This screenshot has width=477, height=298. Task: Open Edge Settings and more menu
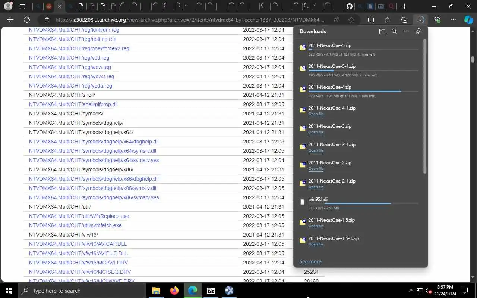[453, 20]
